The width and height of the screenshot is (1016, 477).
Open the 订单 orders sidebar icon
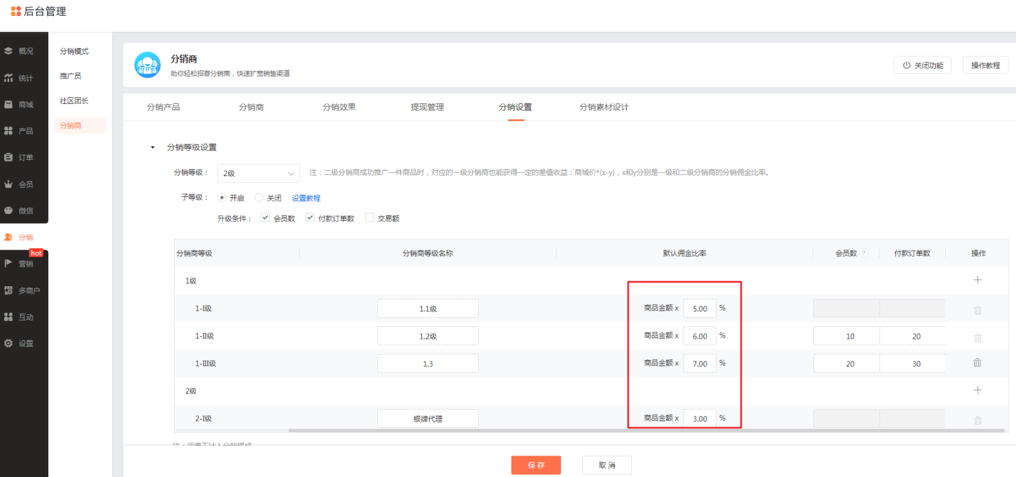[9, 157]
